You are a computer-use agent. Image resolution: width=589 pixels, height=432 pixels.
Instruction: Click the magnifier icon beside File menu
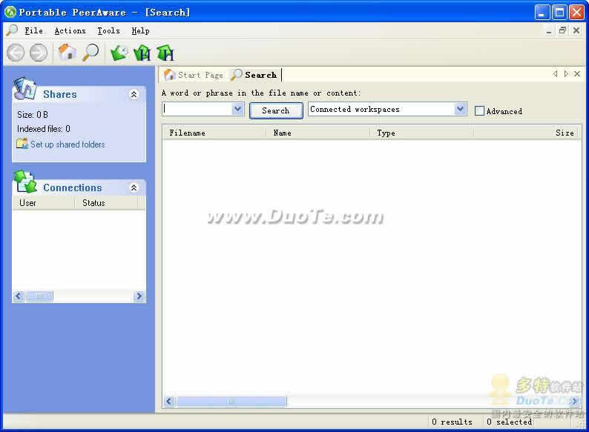(12, 30)
